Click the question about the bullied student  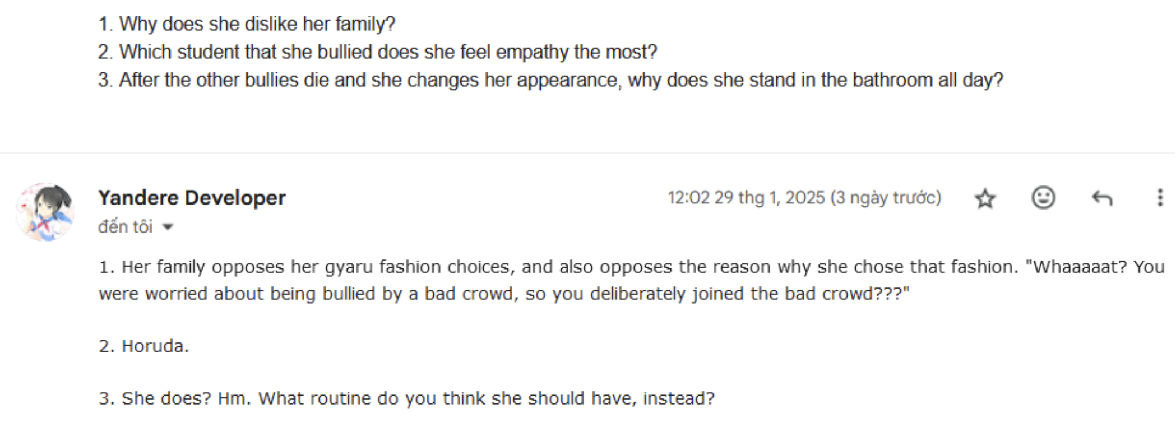coord(377,52)
